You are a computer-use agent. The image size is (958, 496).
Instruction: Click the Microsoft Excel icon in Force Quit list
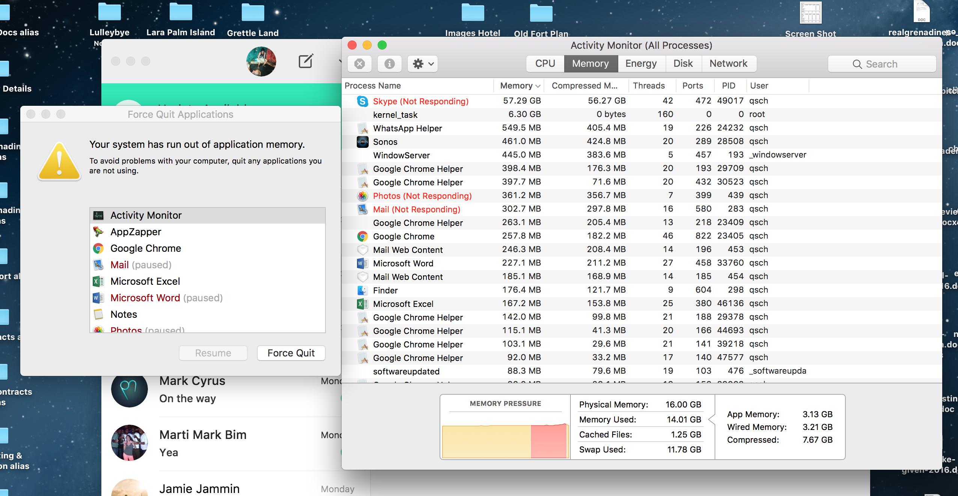coord(98,281)
